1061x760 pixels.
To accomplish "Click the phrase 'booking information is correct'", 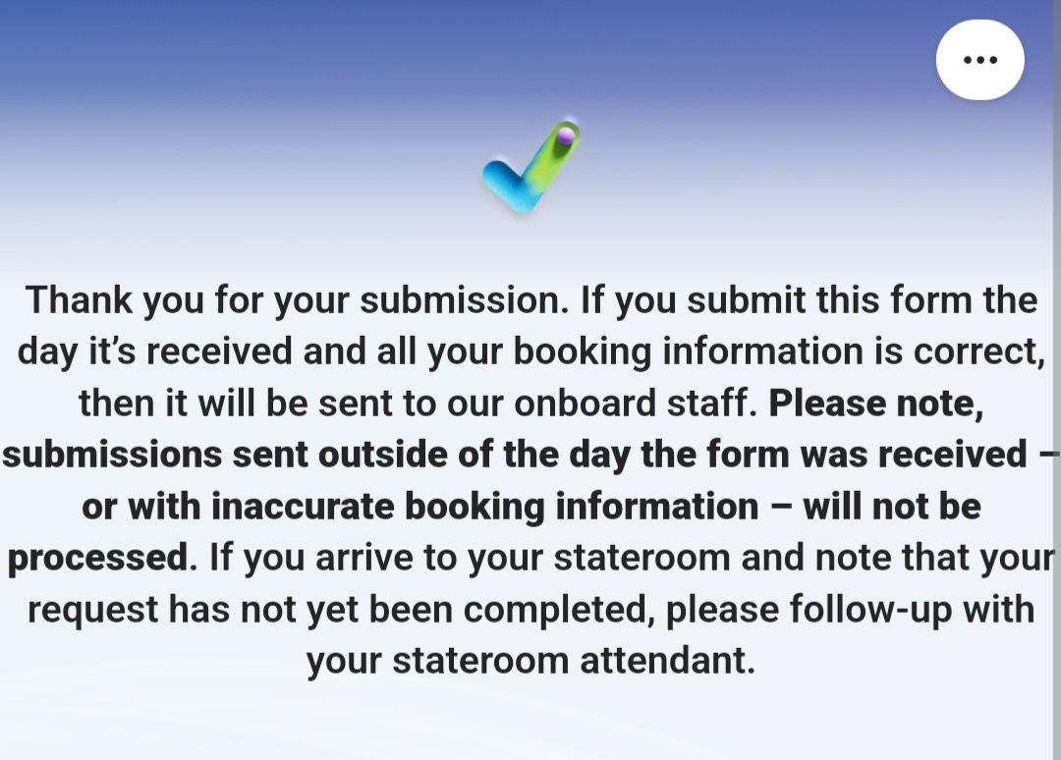I will (x=779, y=353).
